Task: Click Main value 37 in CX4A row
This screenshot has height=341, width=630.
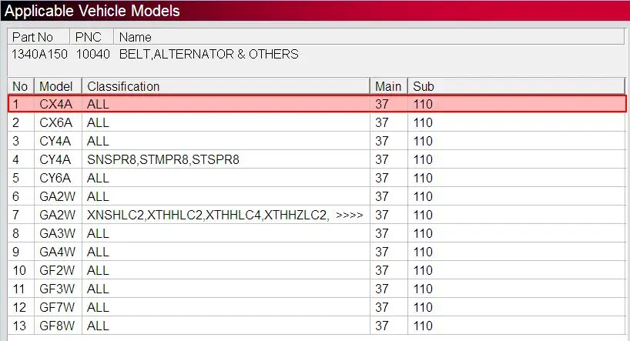Action: coord(382,104)
